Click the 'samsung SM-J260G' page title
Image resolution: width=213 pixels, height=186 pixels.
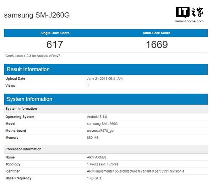pos(37,15)
